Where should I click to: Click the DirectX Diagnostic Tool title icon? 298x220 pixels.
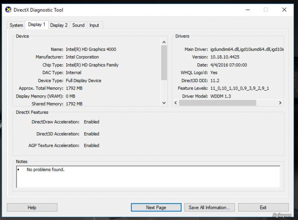tap(8, 10)
